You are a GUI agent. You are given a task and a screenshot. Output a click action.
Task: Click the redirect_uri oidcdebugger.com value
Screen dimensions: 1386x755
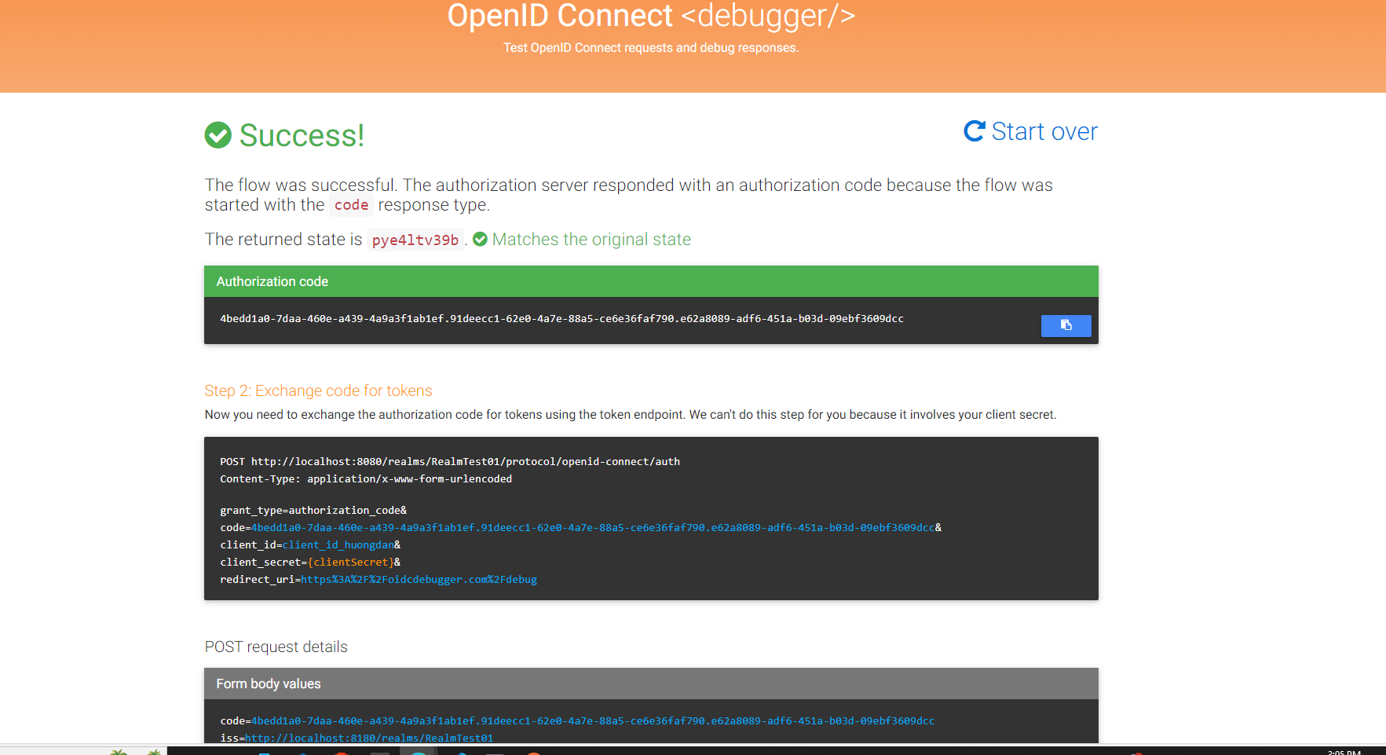pyautogui.click(x=419, y=580)
